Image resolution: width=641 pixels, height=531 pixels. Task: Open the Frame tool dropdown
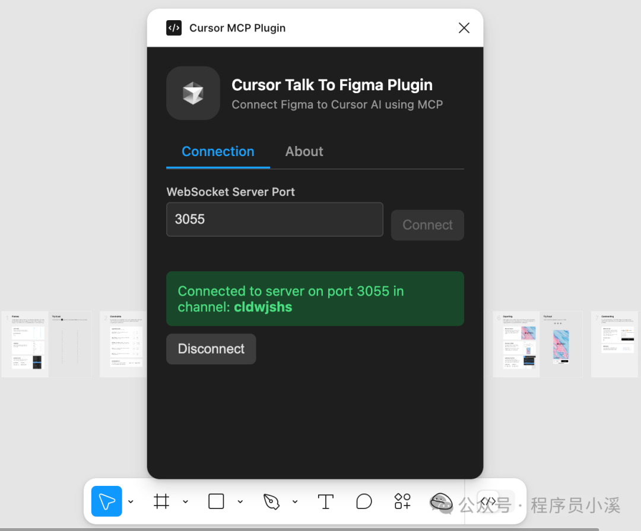[186, 501]
